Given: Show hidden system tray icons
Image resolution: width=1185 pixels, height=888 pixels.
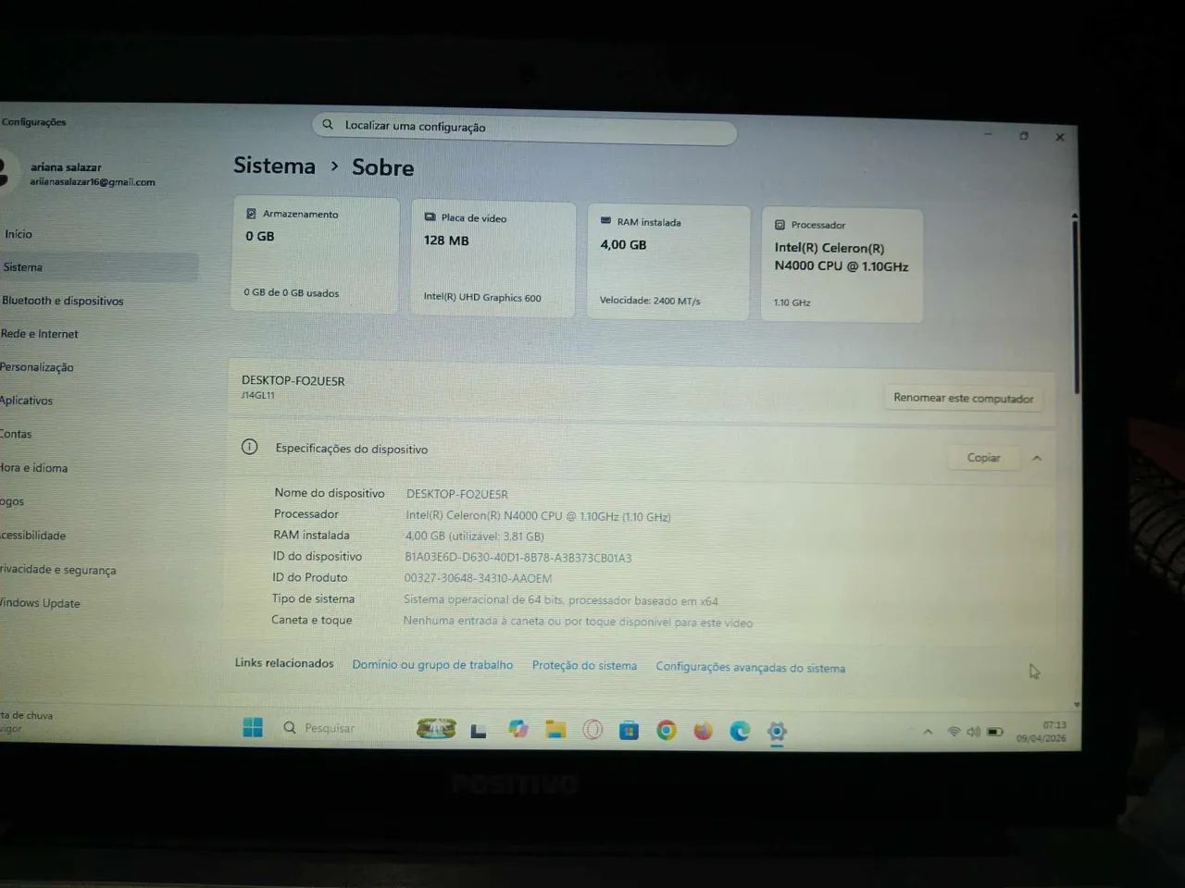Looking at the screenshot, I should tap(928, 732).
